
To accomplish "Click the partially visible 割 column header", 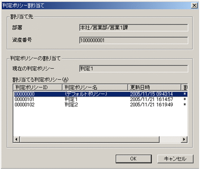I will click(x=184, y=87).
